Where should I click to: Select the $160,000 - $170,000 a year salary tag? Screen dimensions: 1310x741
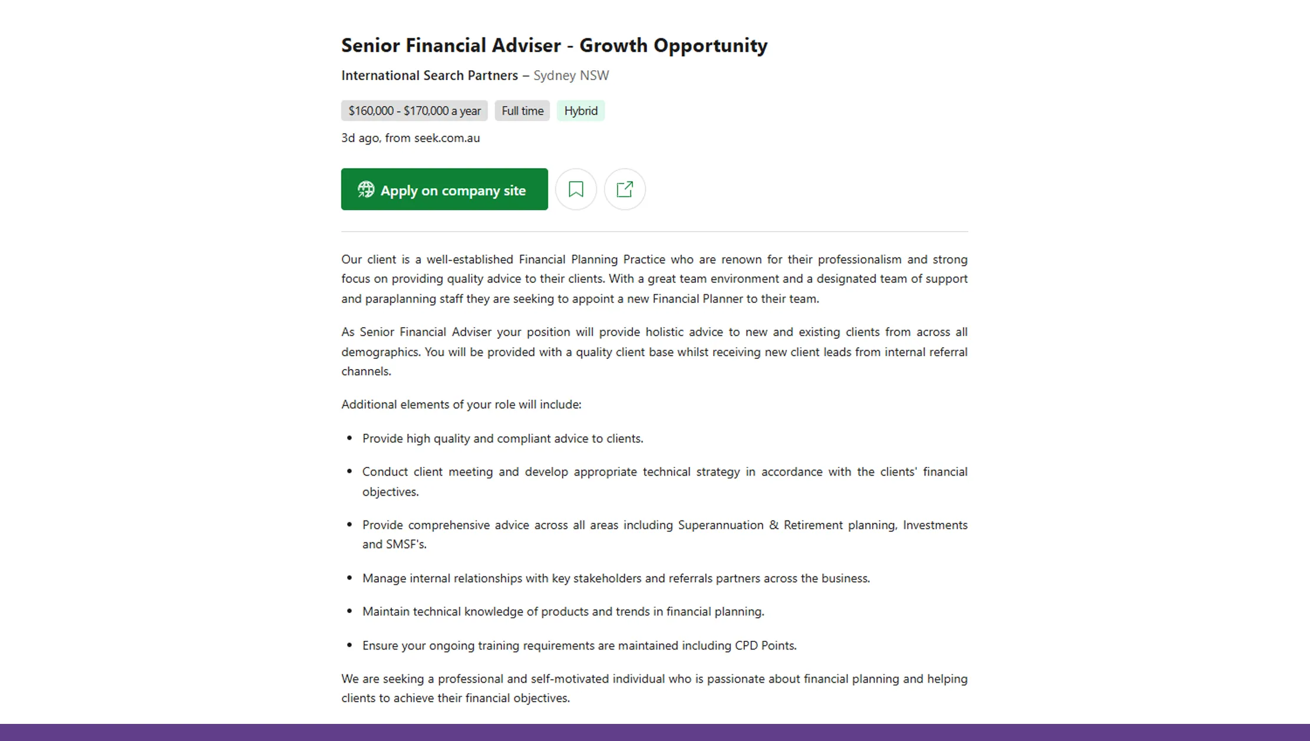point(414,111)
